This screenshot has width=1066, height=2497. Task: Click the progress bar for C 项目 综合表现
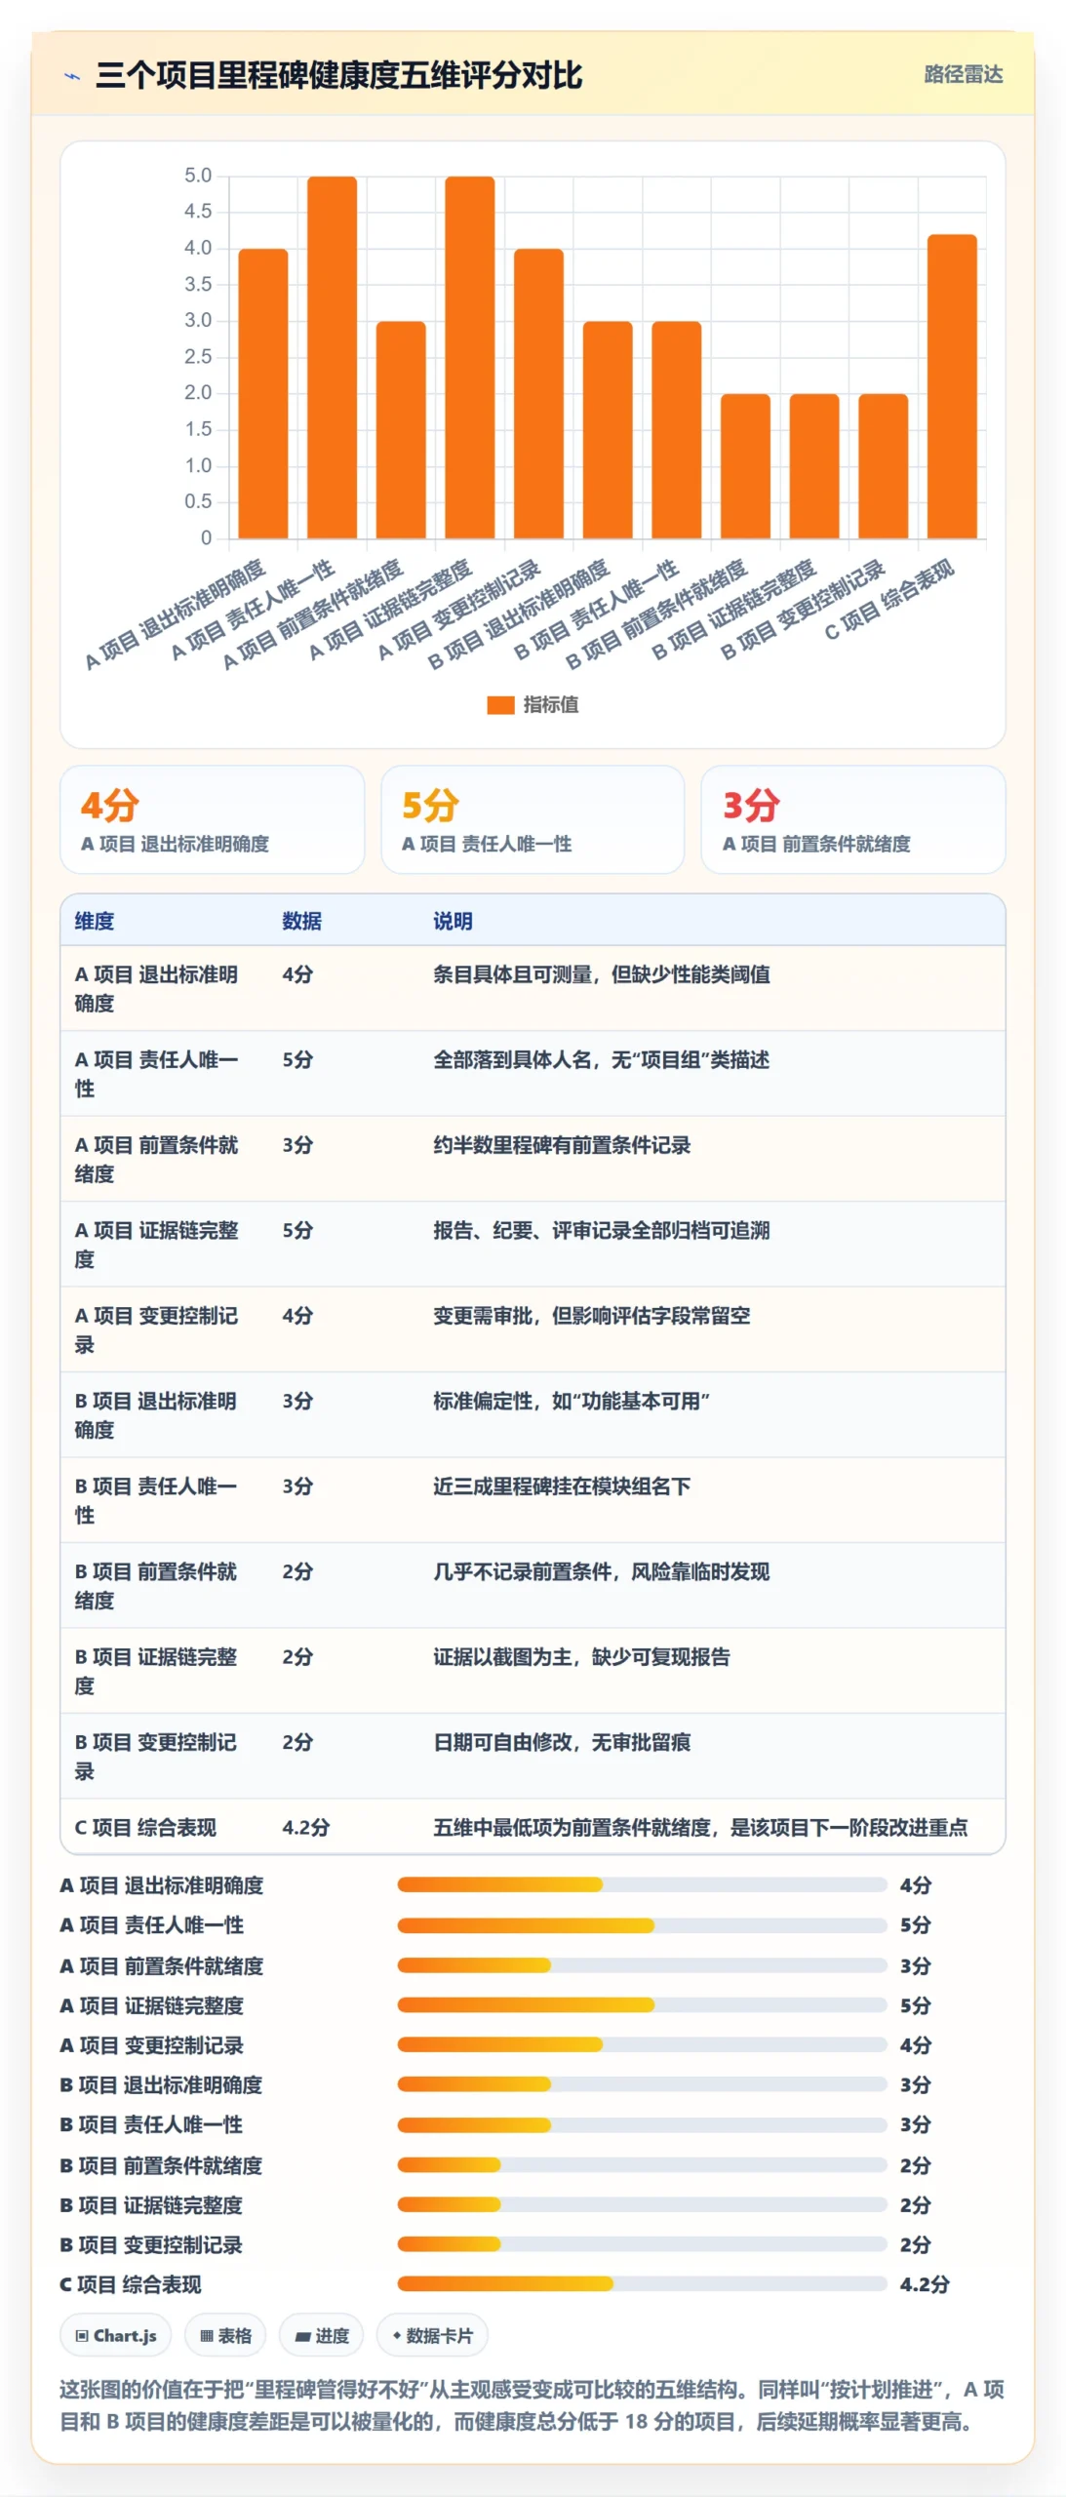click(642, 2284)
